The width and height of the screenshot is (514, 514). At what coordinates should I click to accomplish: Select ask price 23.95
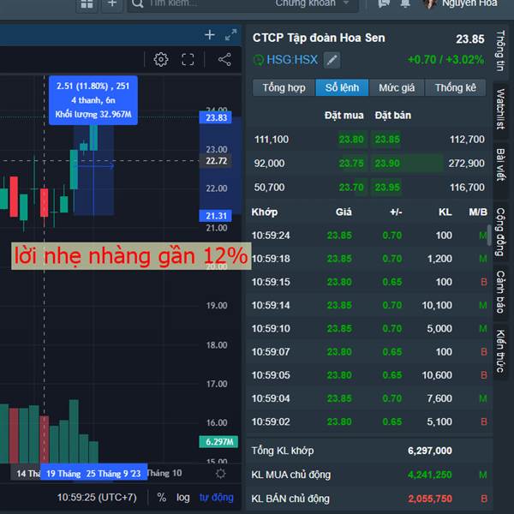(x=387, y=188)
